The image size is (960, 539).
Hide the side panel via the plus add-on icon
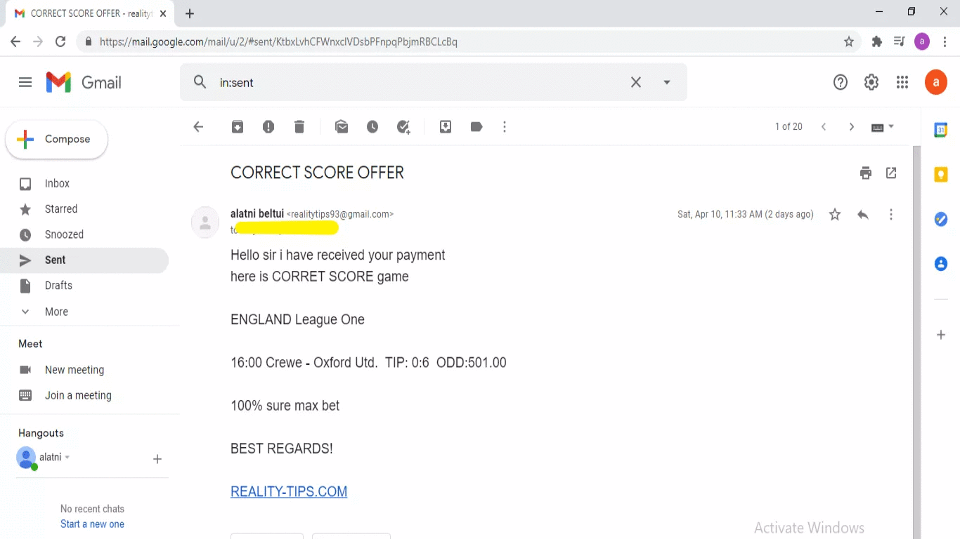(941, 335)
